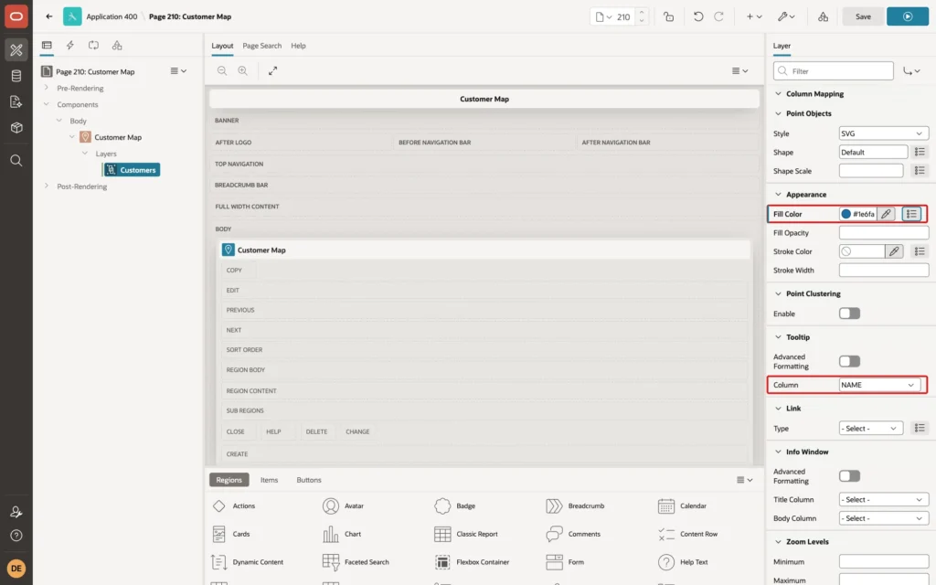Click the Save button
This screenshot has width=936, height=585.
(863, 16)
